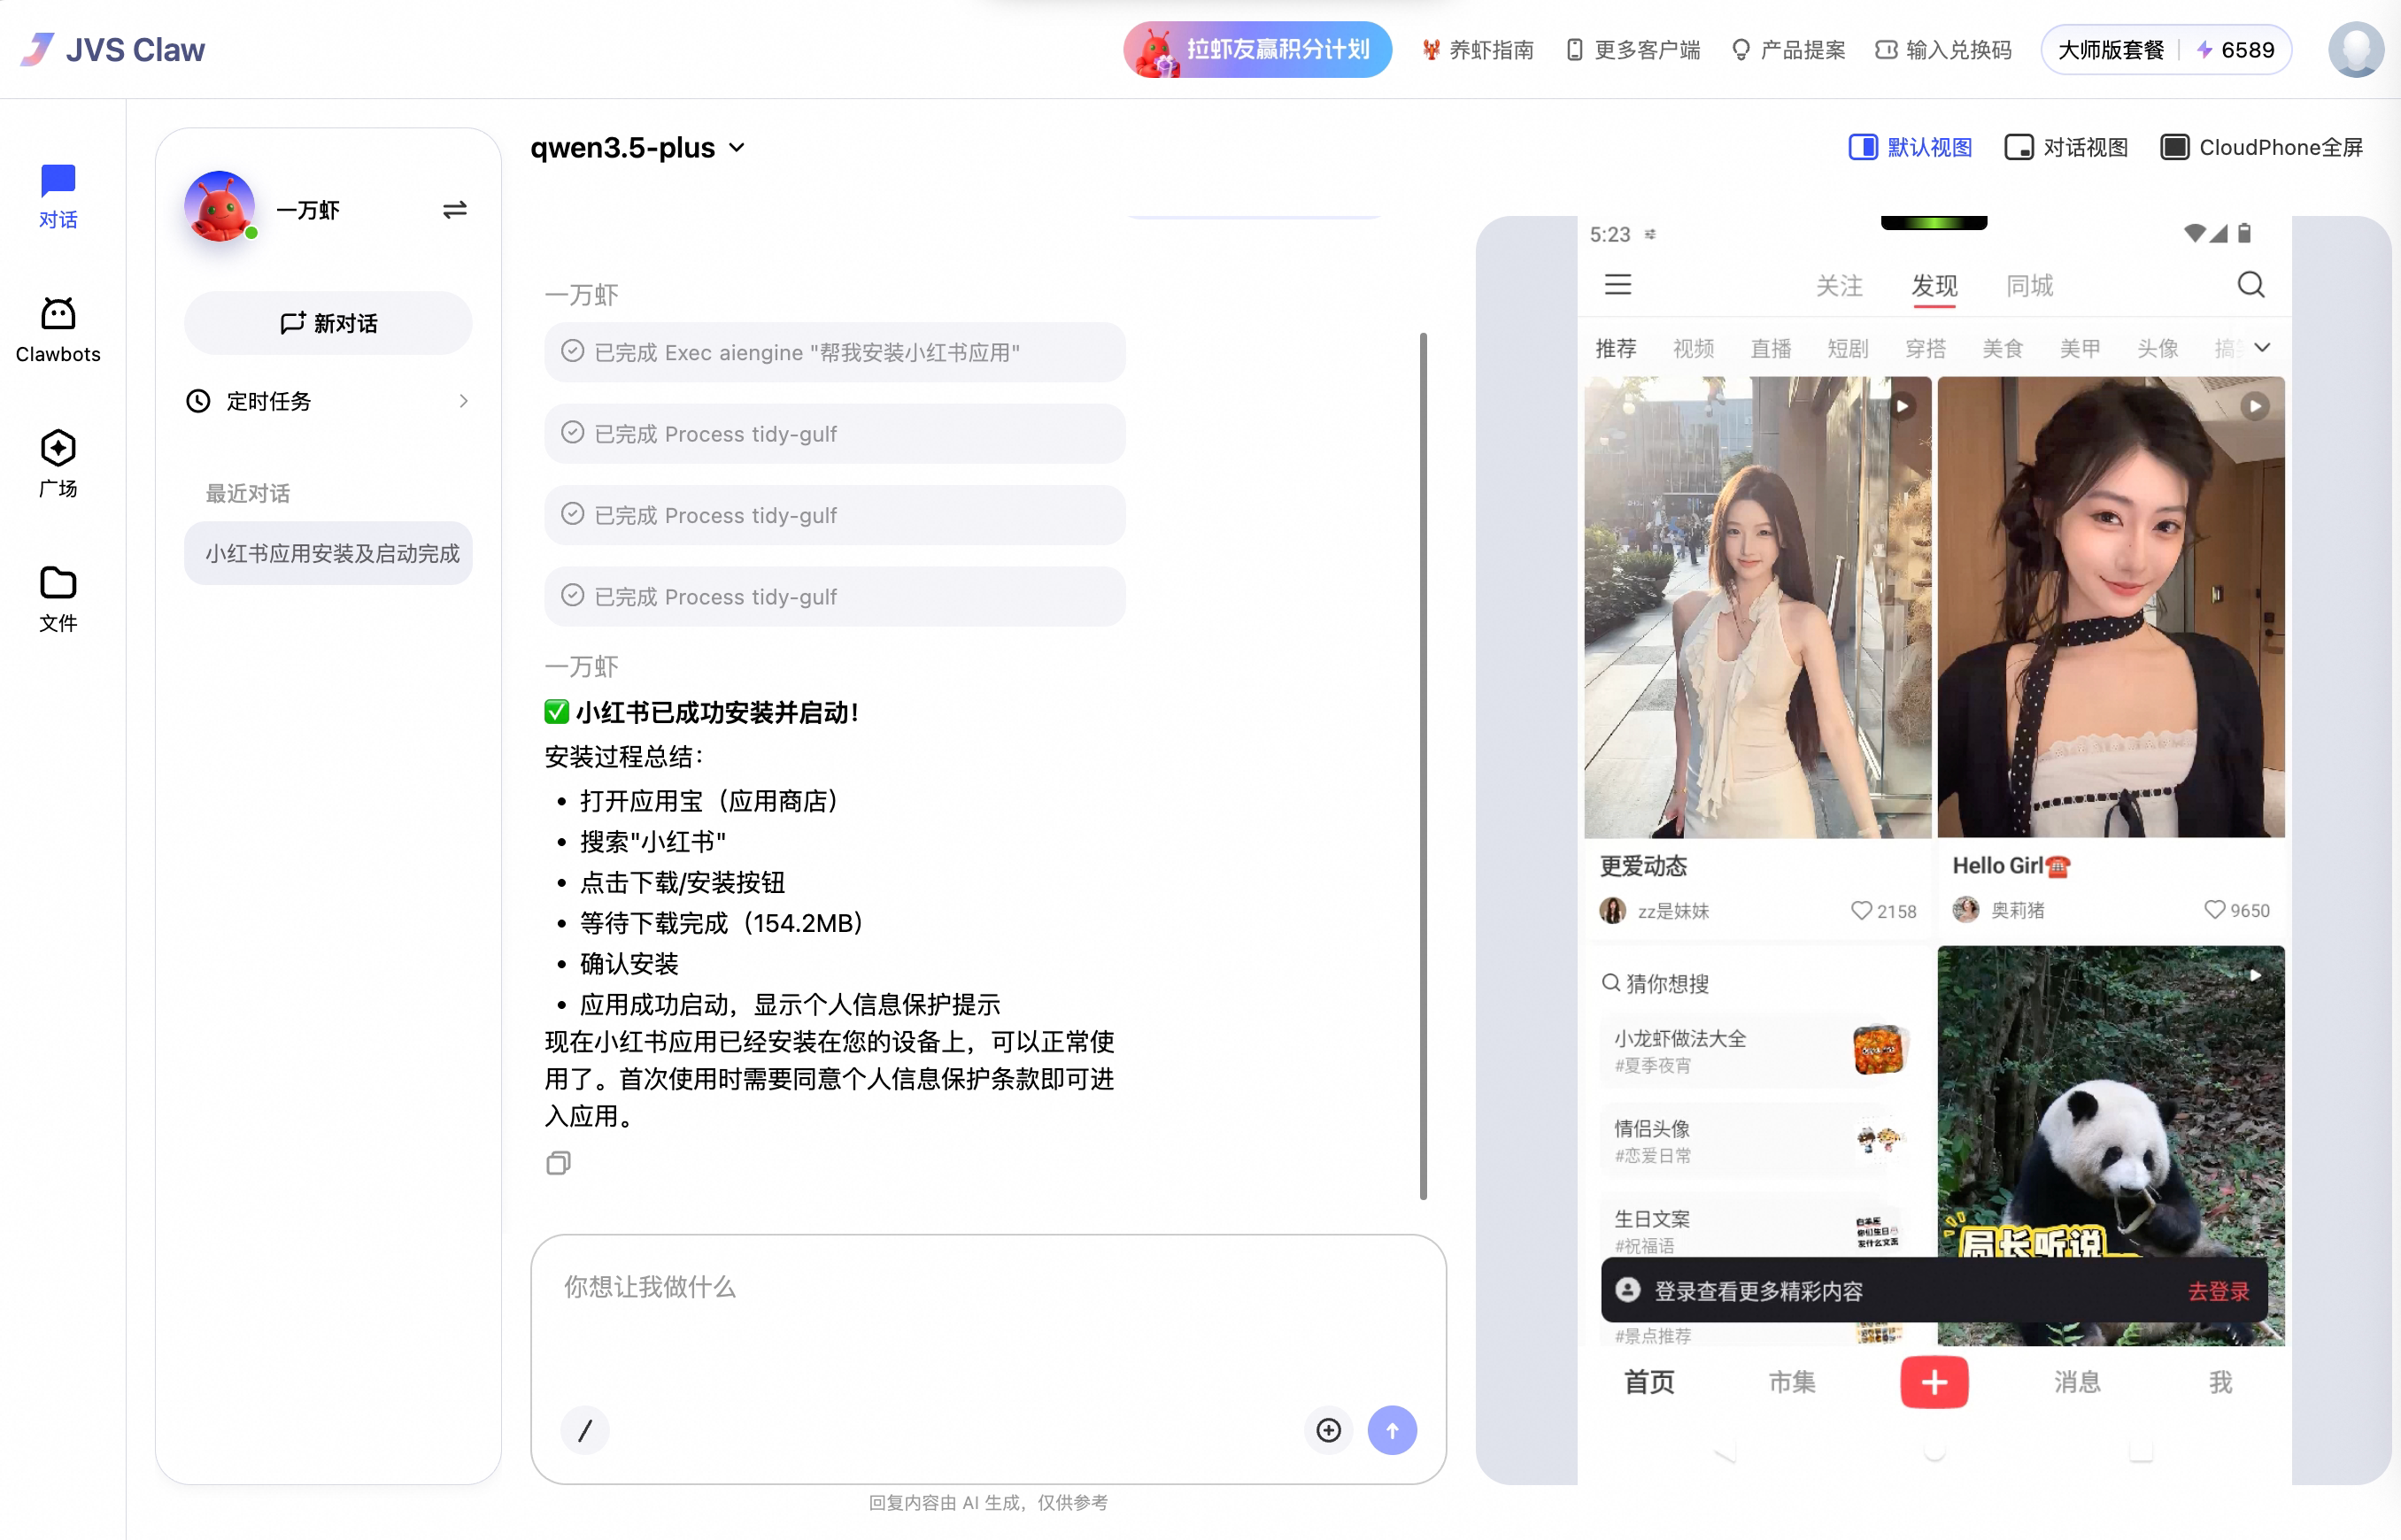
Task: Start a 新对话 new conversation
Action: pos(328,323)
